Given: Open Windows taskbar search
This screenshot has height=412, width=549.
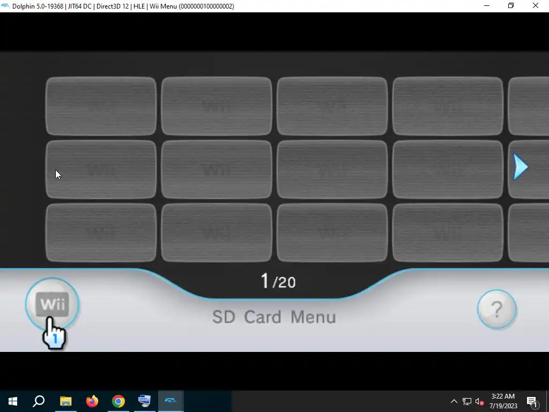Looking at the screenshot, I should (x=39, y=401).
